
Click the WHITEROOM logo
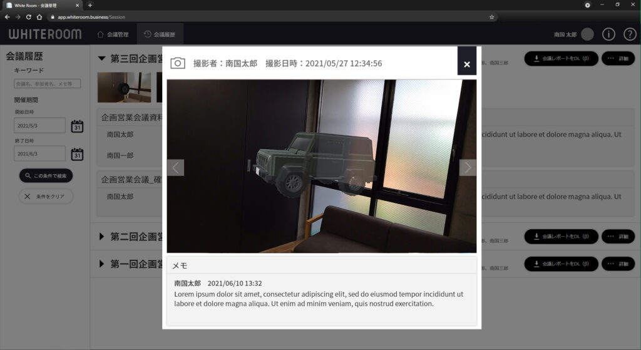point(45,34)
